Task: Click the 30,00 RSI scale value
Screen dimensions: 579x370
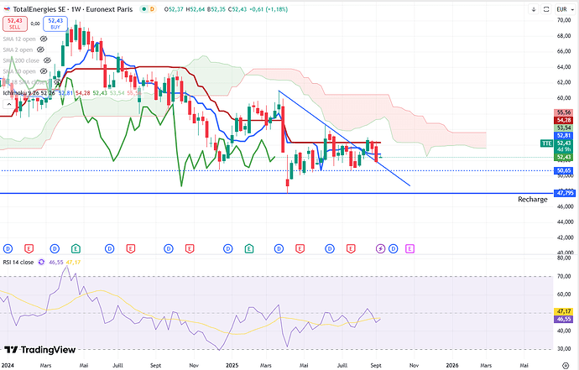Action: tap(564, 349)
